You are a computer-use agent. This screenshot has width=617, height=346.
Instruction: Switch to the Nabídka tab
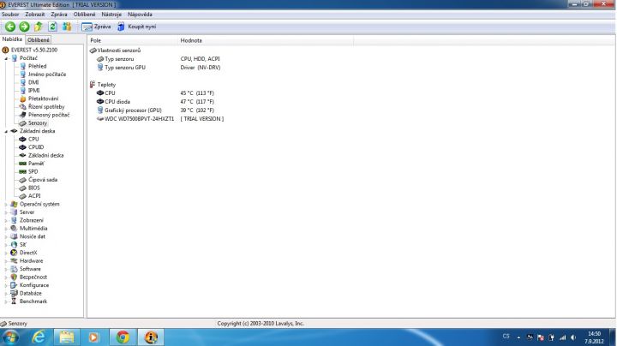[12, 39]
